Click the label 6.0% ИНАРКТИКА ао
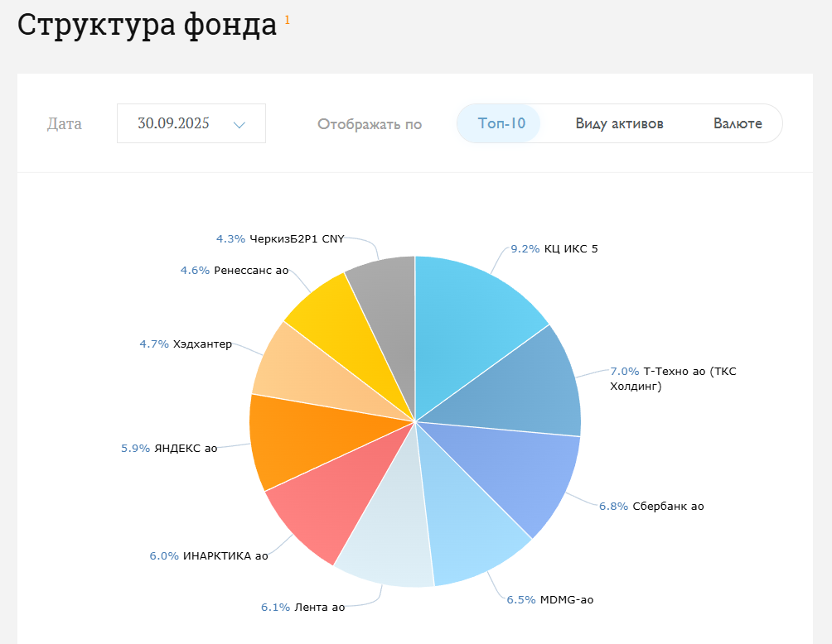The image size is (832, 644). (x=209, y=556)
